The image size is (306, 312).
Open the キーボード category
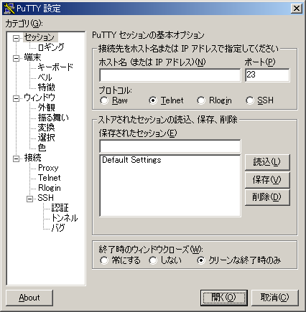click(55, 67)
